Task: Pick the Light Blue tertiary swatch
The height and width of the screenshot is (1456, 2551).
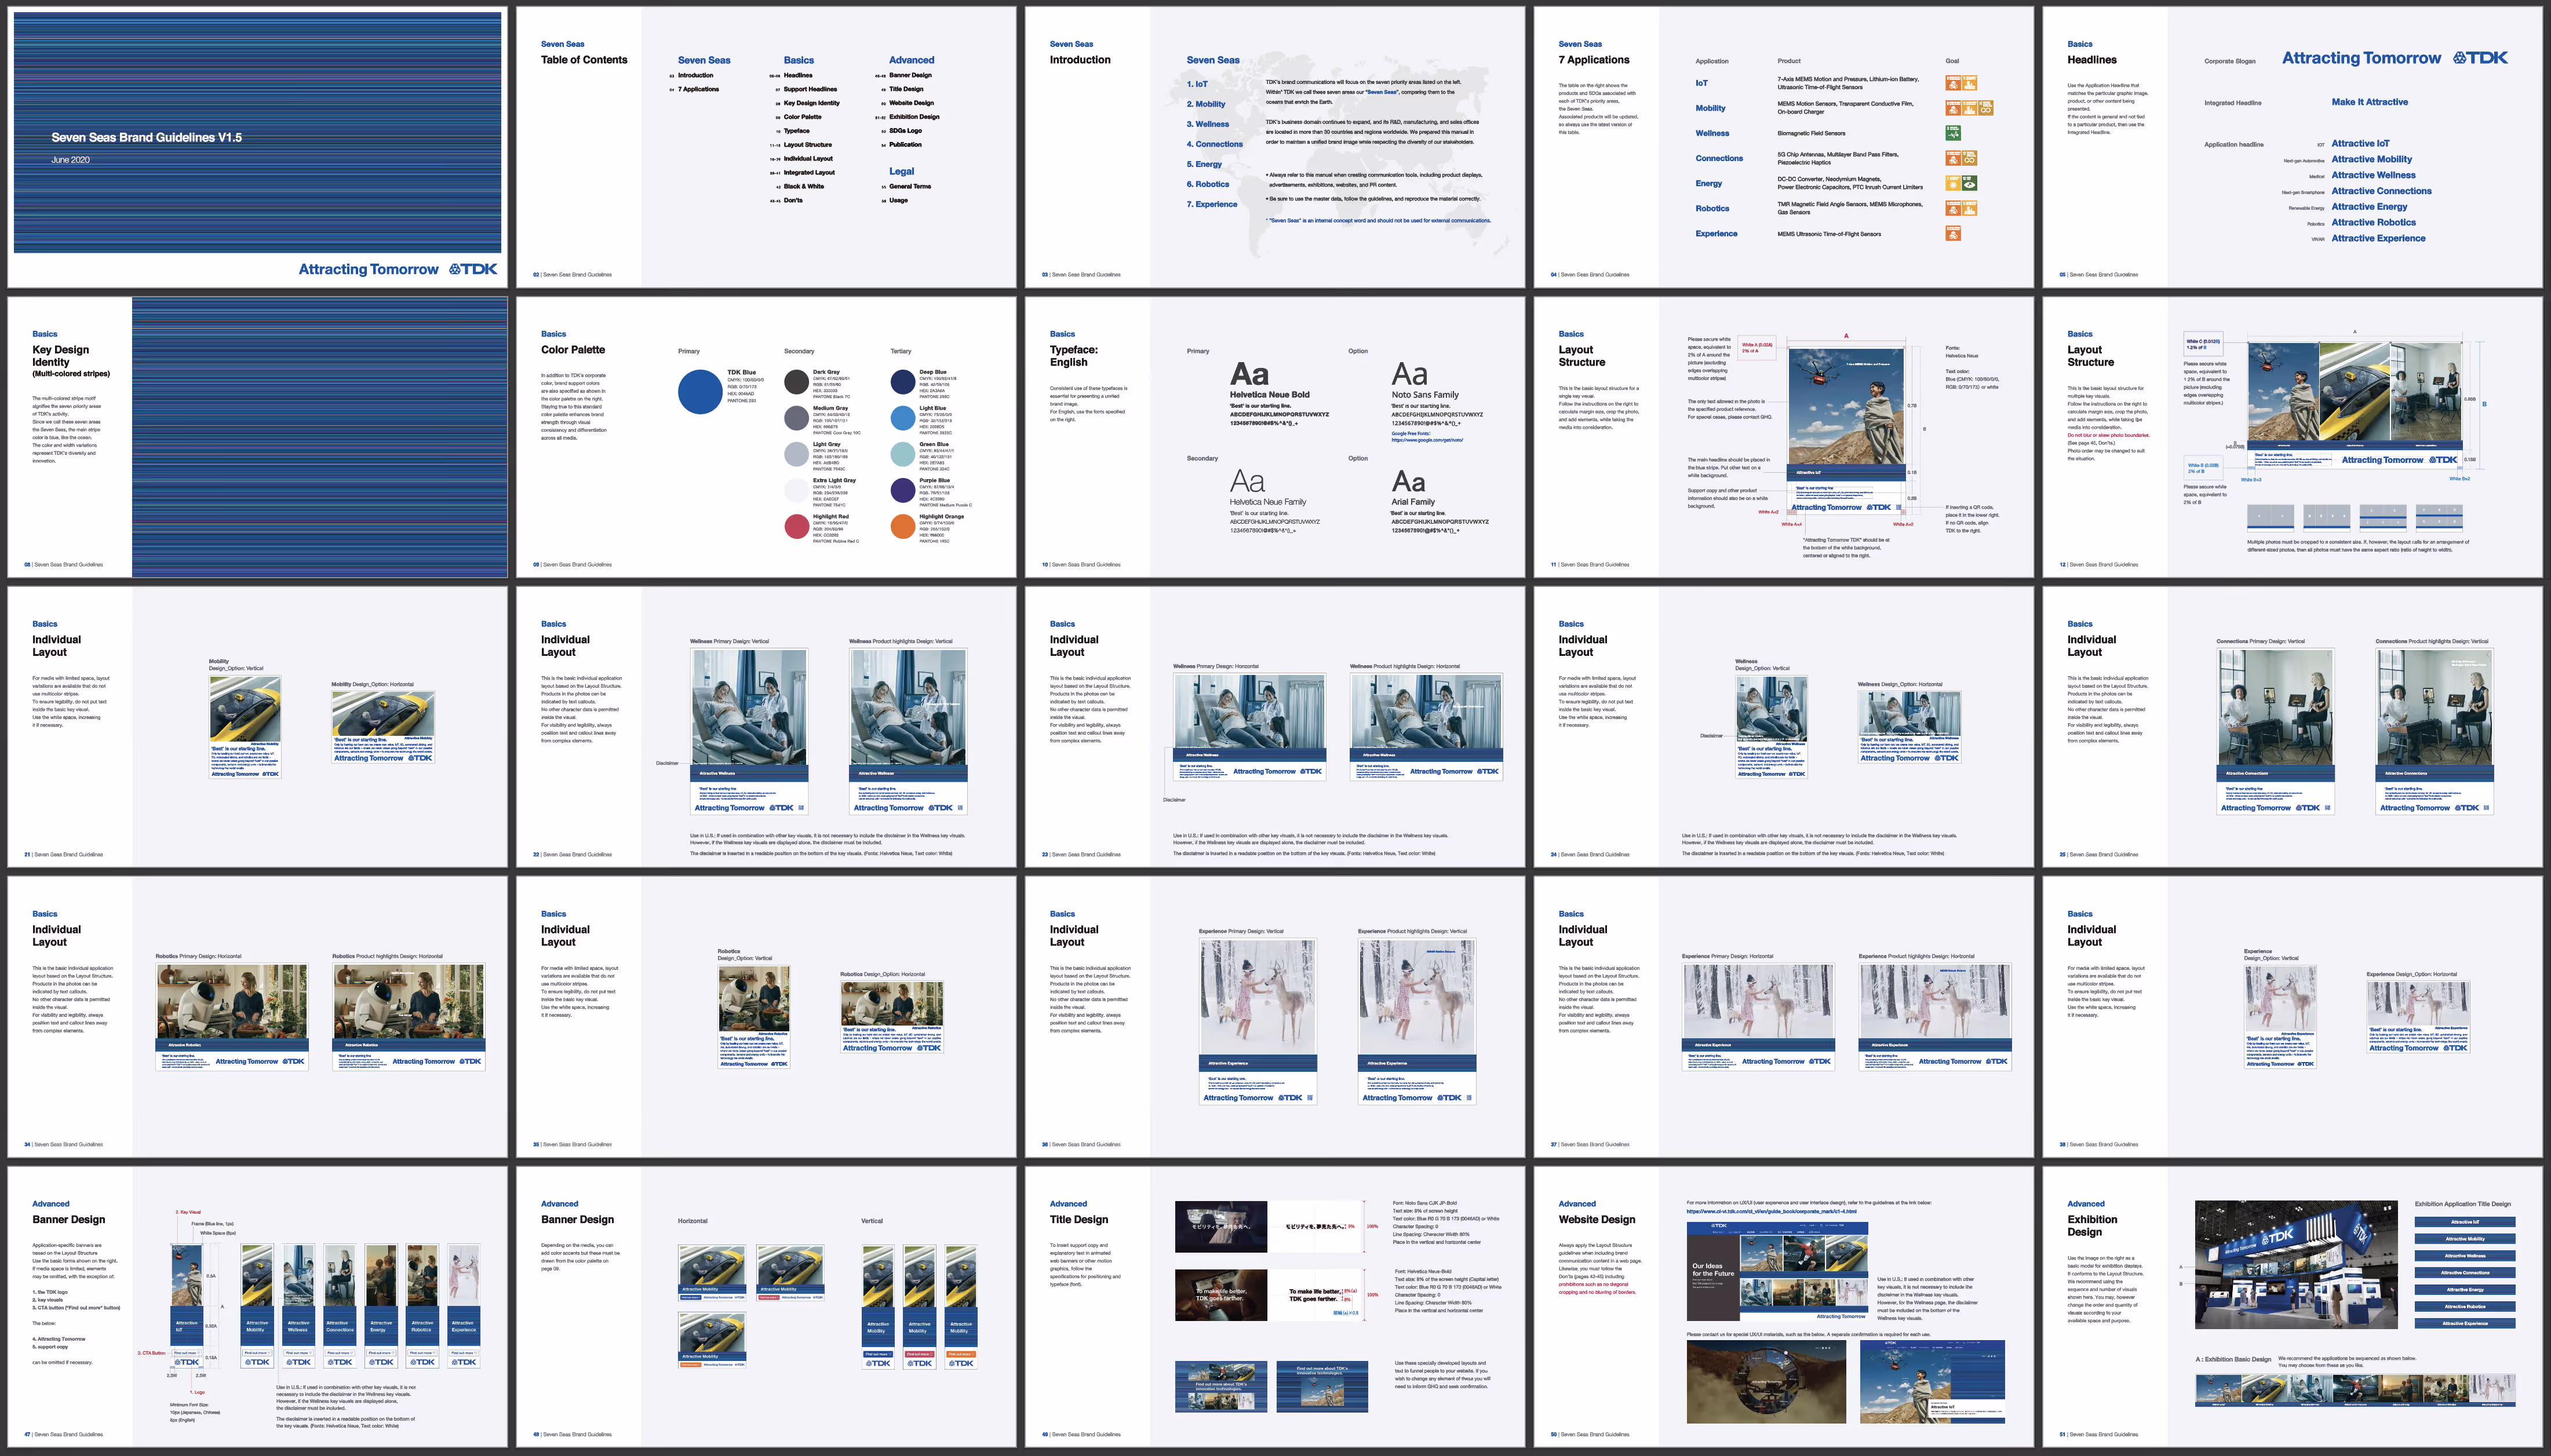Action: (902, 418)
